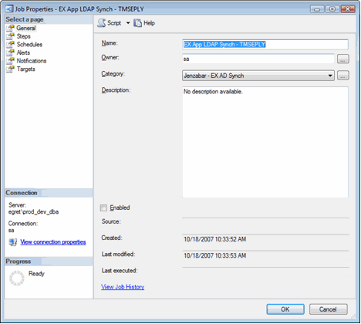The width and height of the screenshot is (361, 324).
Task: Click the OK button
Action: (285, 309)
